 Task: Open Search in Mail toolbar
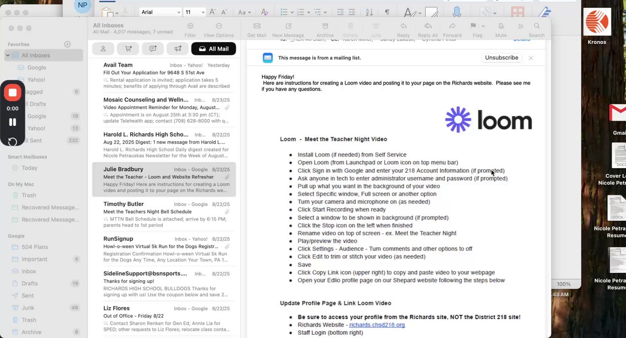point(537,26)
